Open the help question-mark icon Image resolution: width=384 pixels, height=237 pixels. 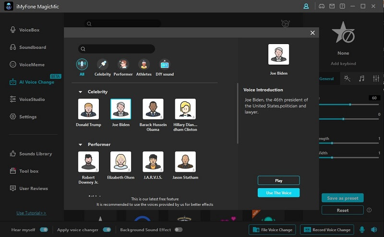(x=342, y=6)
